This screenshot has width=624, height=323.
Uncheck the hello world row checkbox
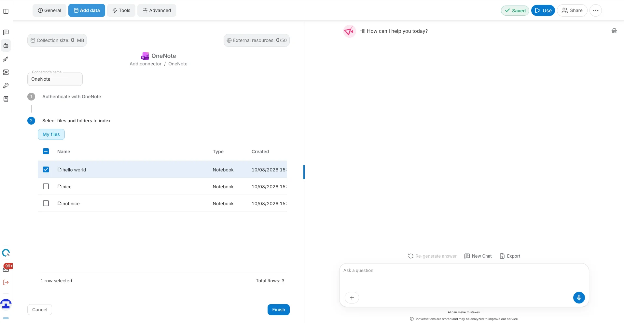tap(46, 169)
